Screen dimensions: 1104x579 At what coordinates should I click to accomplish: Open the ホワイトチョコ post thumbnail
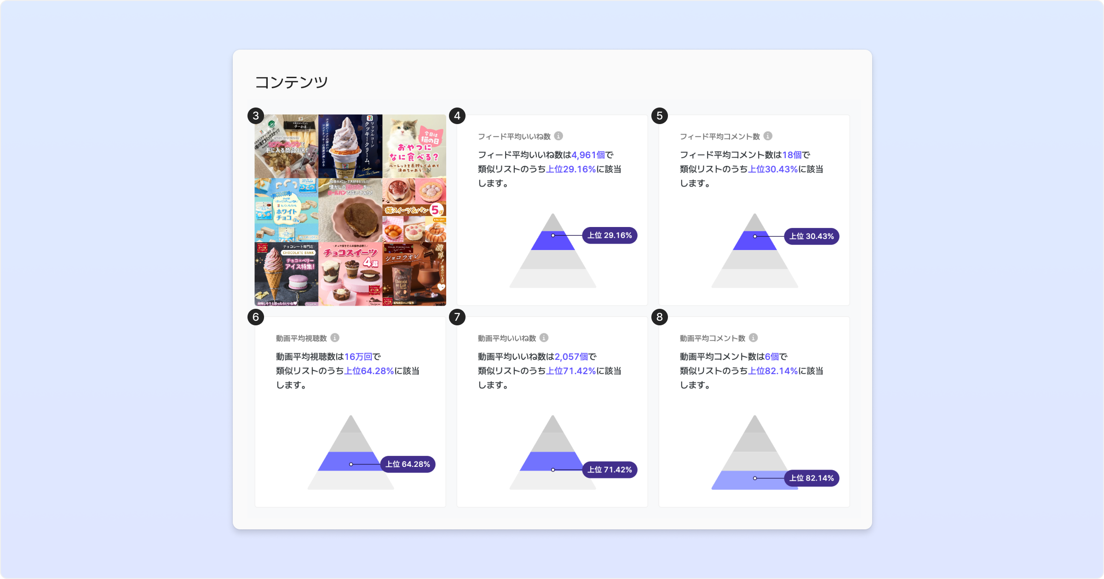coord(286,210)
